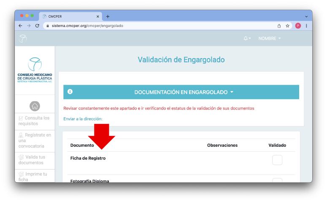
Task: Open Regístrate en una convocatoria item
Action: click(35, 140)
